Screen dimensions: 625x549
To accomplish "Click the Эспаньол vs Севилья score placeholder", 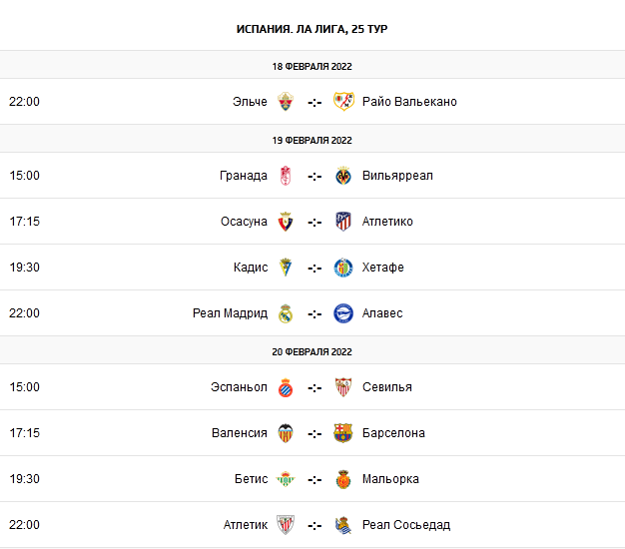I will 314,387.
